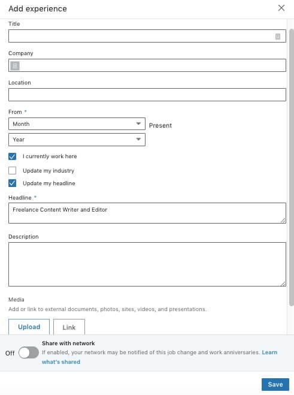This screenshot has height=395, width=294.
Task: Click the Month dropdown arrow
Action: tap(138, 123)
